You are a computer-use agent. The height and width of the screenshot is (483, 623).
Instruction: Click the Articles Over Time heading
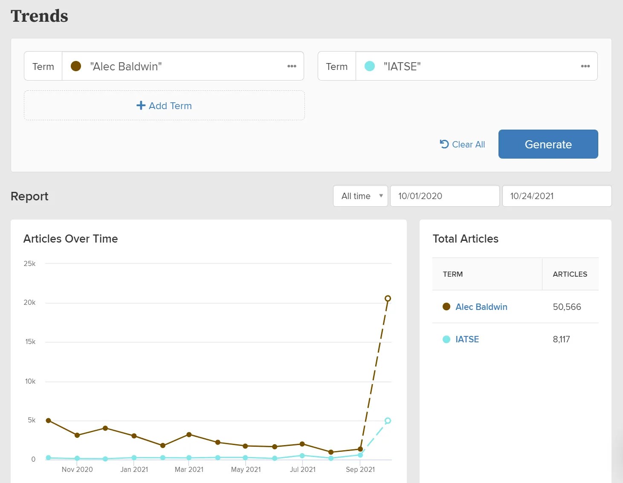click(70, 239)
